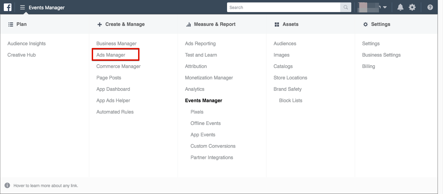
Task: Click the profile avatar thumbnail
Action: (363, 7)
